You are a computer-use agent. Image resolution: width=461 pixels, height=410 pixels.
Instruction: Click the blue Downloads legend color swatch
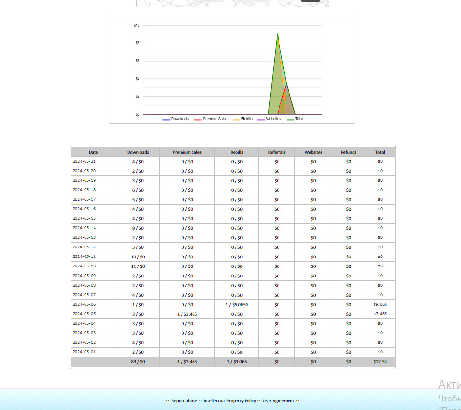(x=166, y=120)
